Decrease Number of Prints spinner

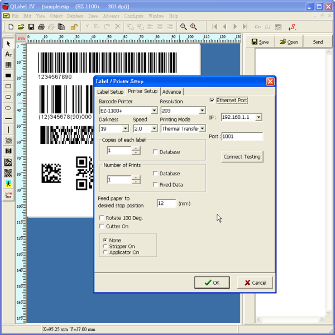pyautogui.click(x=136, y=182)
